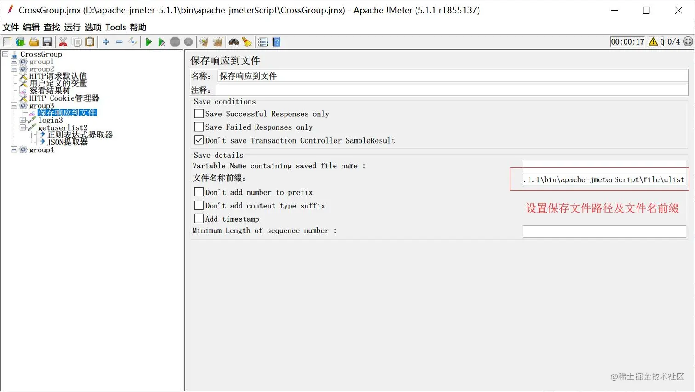Image resolution: width=695 pixels, height=392 pixels.
Task: Open the Function Helper binoculars icon
Action: pos(234,41)
